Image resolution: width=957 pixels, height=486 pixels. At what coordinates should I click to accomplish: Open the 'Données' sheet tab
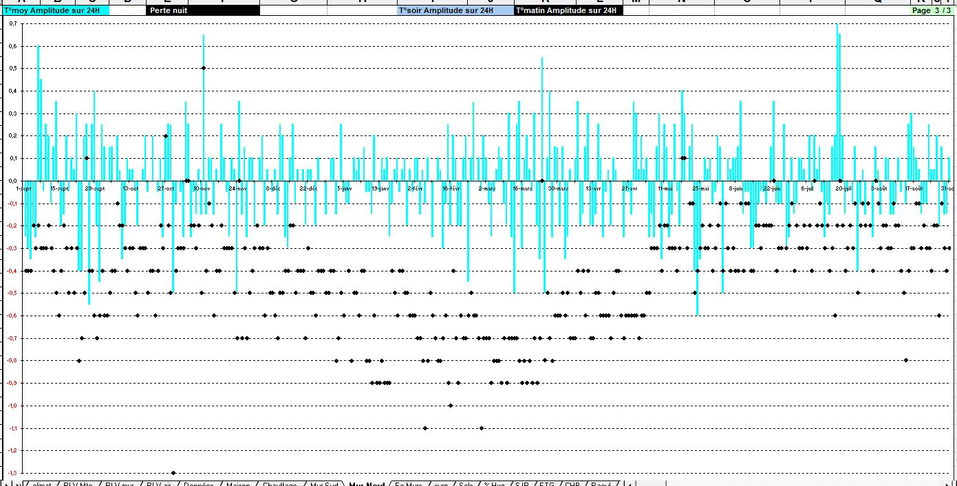tap(199, 483)
